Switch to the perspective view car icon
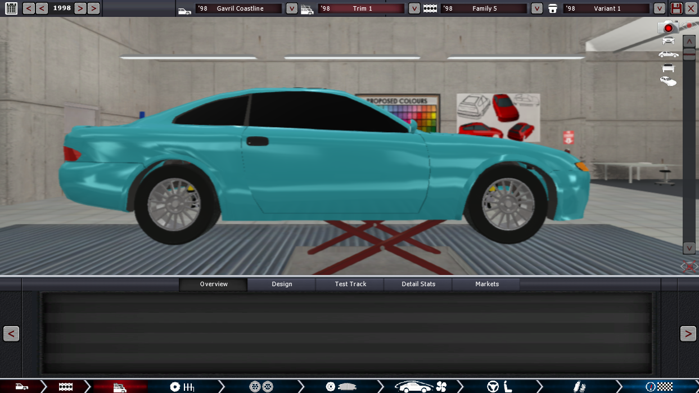The width and height of the screenshot is (699, 393). coord(668,82)
